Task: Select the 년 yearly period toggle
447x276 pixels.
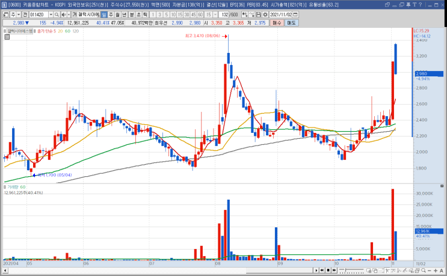Action: pyautogui.click(x=125, y=14)
